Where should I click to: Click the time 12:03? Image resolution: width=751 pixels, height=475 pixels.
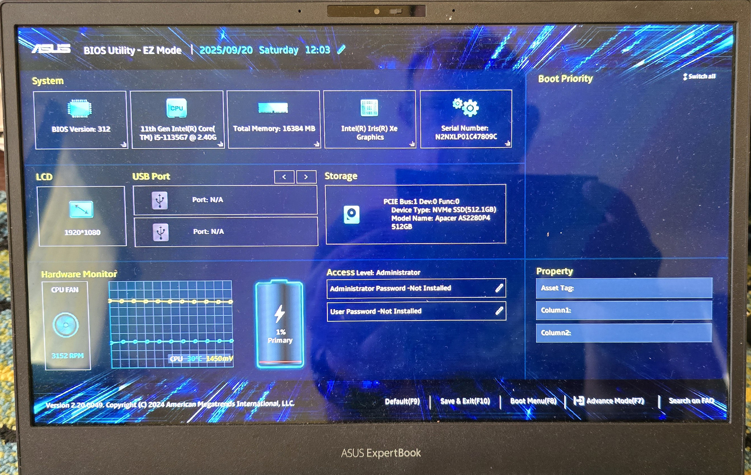pyautogui.click(x=318, y=50)
